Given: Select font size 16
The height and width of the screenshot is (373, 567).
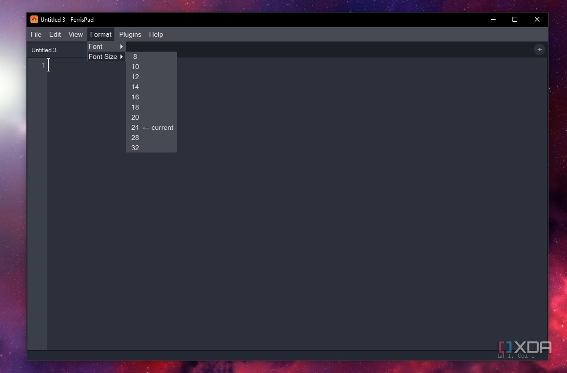Looking at the screenshot, I should pos(151,97).
